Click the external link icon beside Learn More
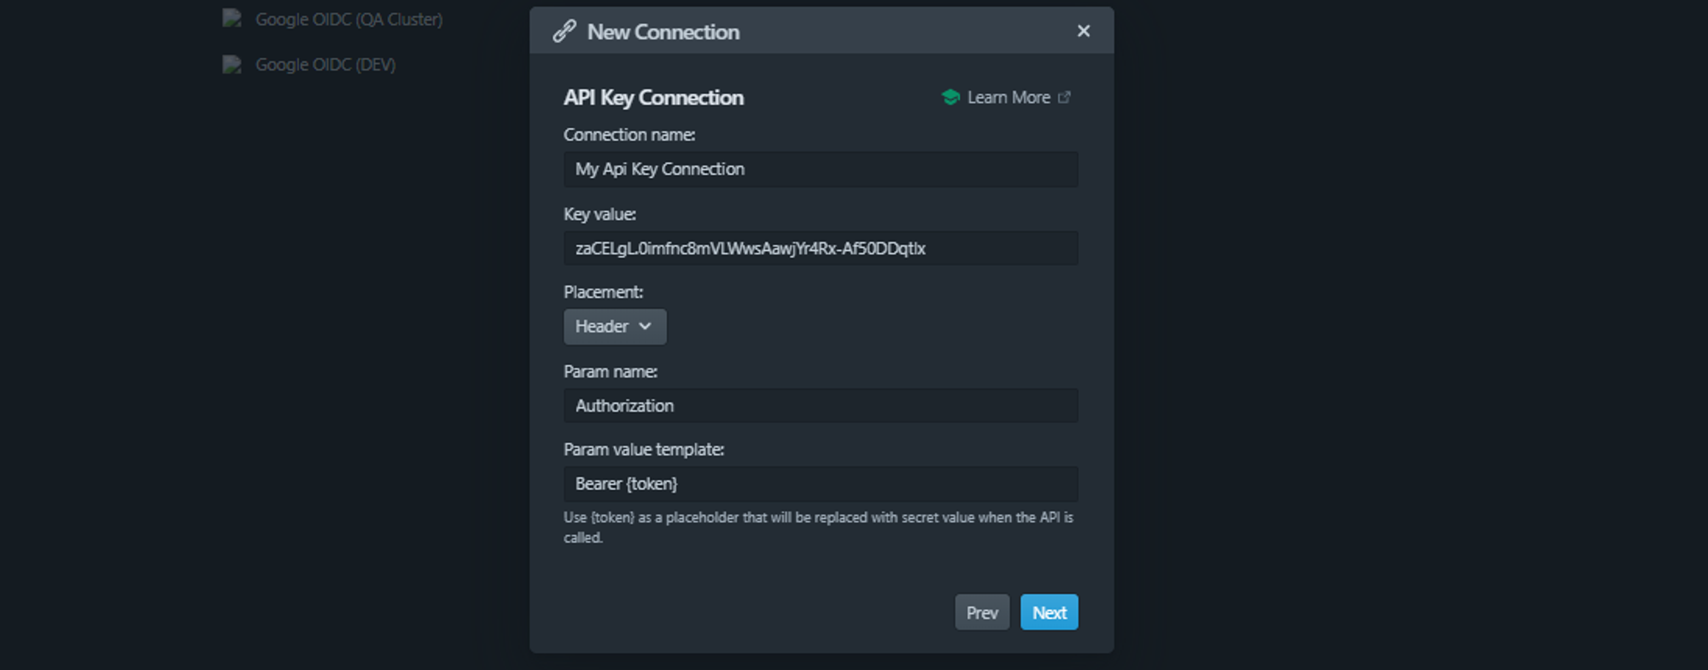This screenshot has height=670, width=1708. [x=1064, y=97]
